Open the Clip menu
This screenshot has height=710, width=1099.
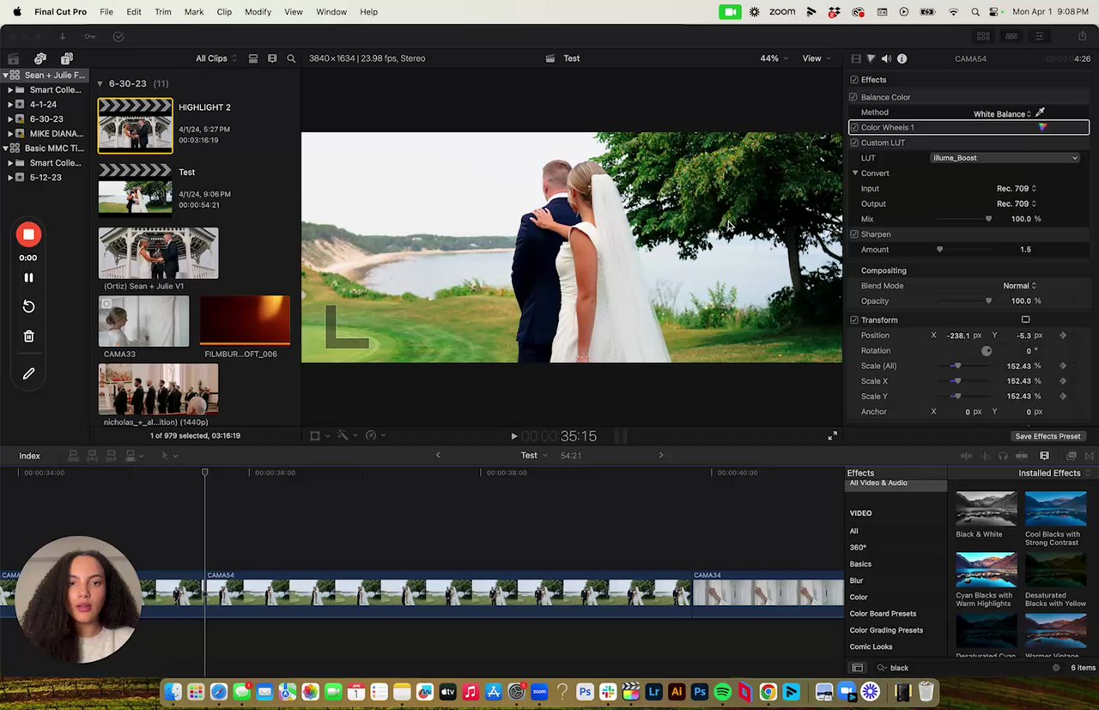224,12
